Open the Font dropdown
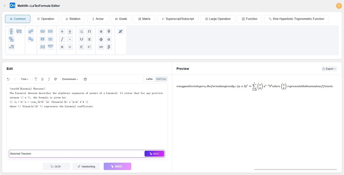 click(25, 79)
